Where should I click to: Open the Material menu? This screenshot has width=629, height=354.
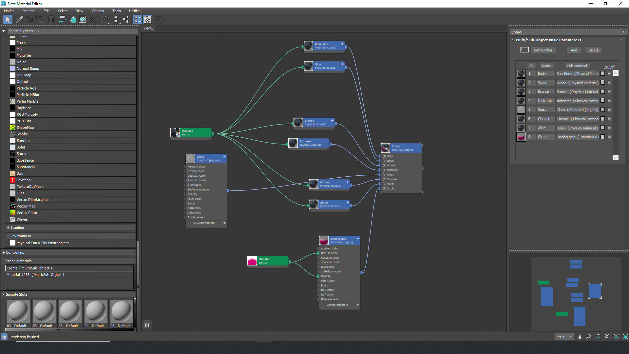coord(29,11)
